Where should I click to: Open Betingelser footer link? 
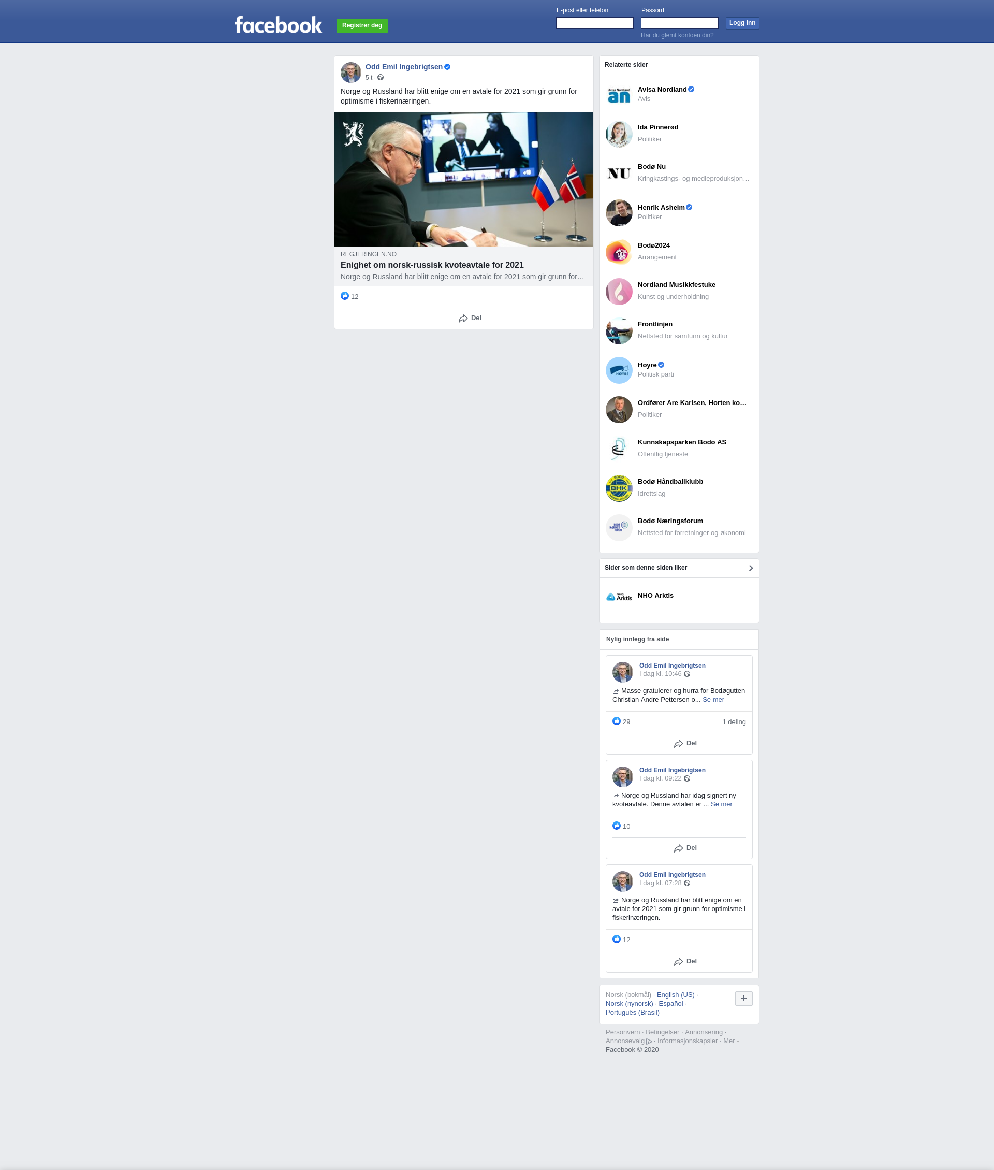[x=662, y=1032]
